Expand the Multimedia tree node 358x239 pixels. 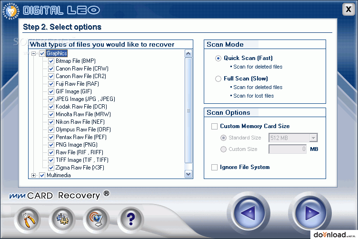pos(33,176)
